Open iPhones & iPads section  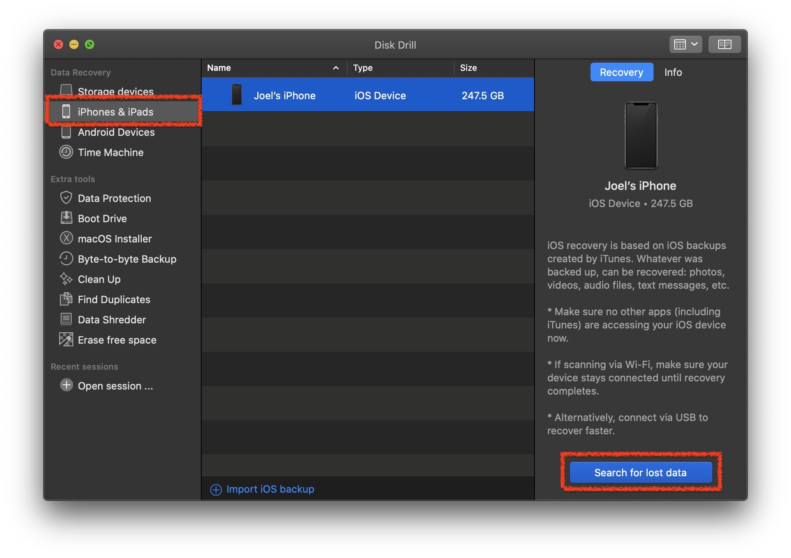115,112
